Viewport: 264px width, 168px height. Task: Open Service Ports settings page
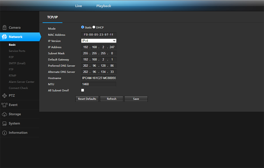(17, 51)
